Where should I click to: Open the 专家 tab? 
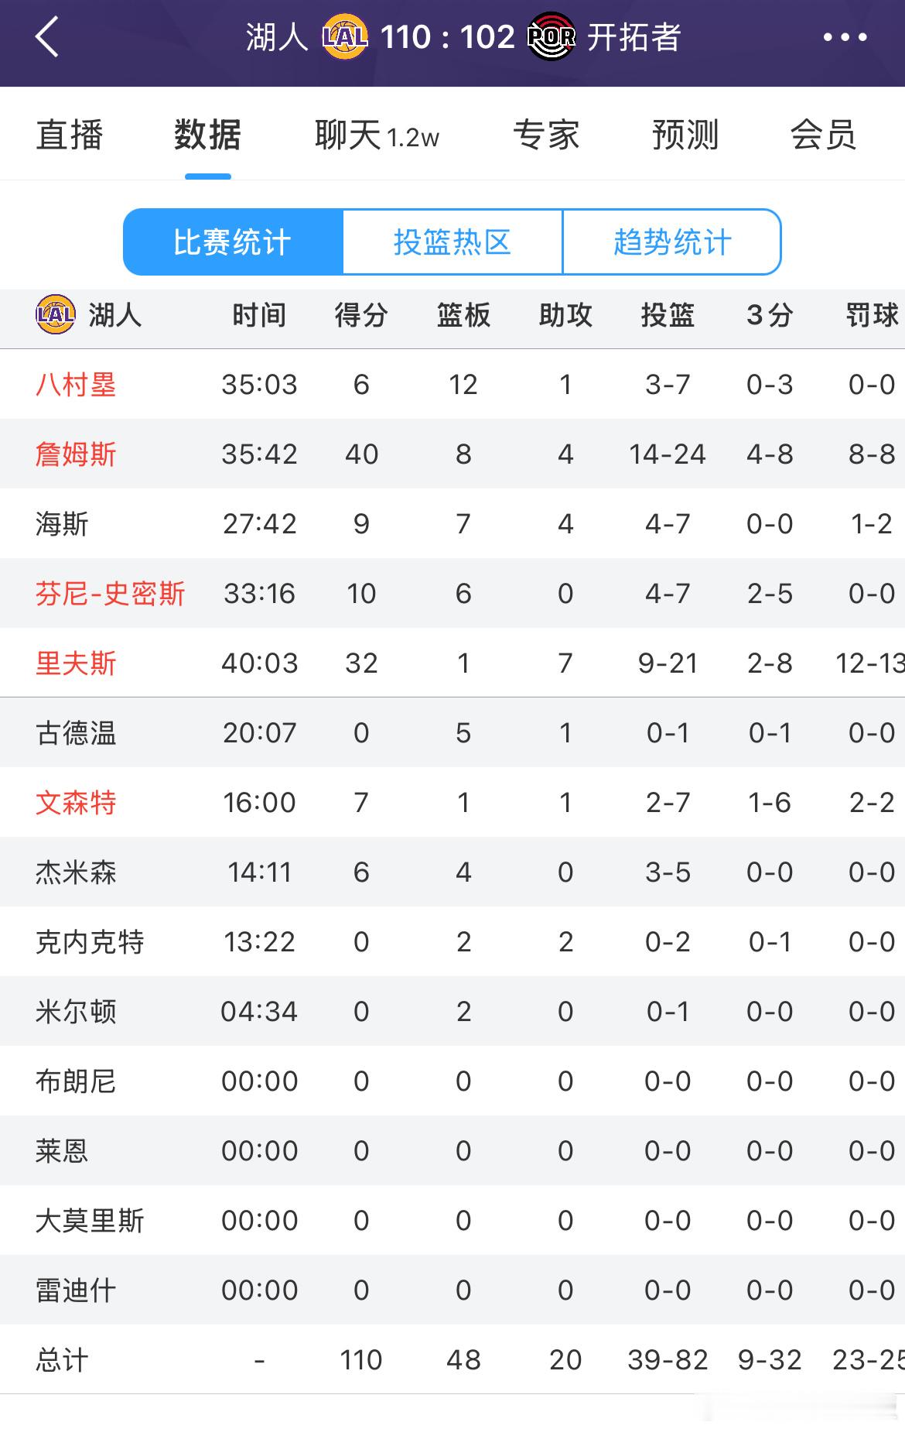tap(546, 135)
